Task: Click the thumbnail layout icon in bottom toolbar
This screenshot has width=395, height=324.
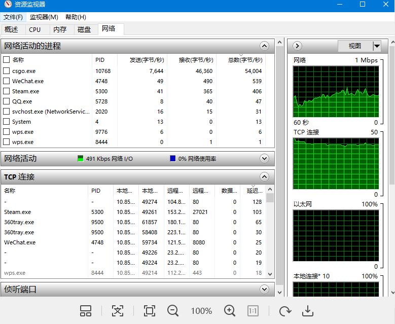Action: tap(86, 311)
